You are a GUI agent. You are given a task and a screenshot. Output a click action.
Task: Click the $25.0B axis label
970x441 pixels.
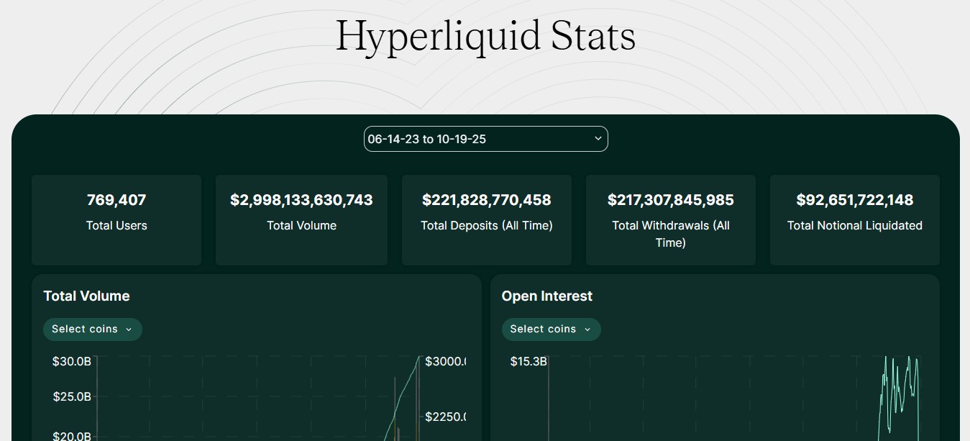[71, 396]
